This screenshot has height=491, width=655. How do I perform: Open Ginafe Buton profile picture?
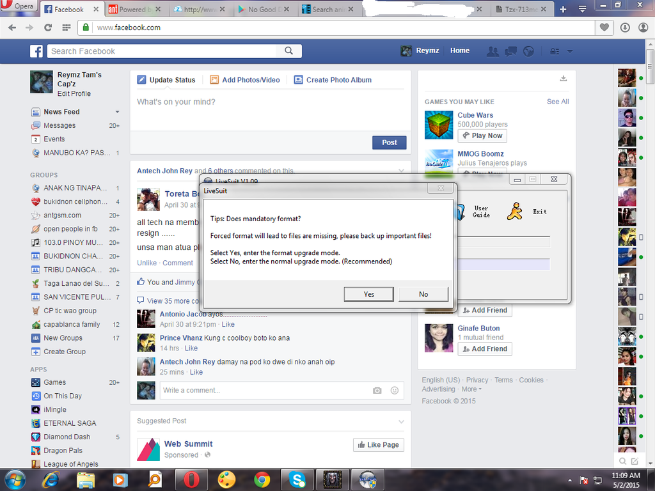pos(439,338)
